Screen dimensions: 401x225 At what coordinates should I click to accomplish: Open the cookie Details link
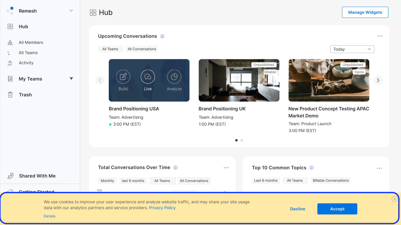(x=50, y=216)
